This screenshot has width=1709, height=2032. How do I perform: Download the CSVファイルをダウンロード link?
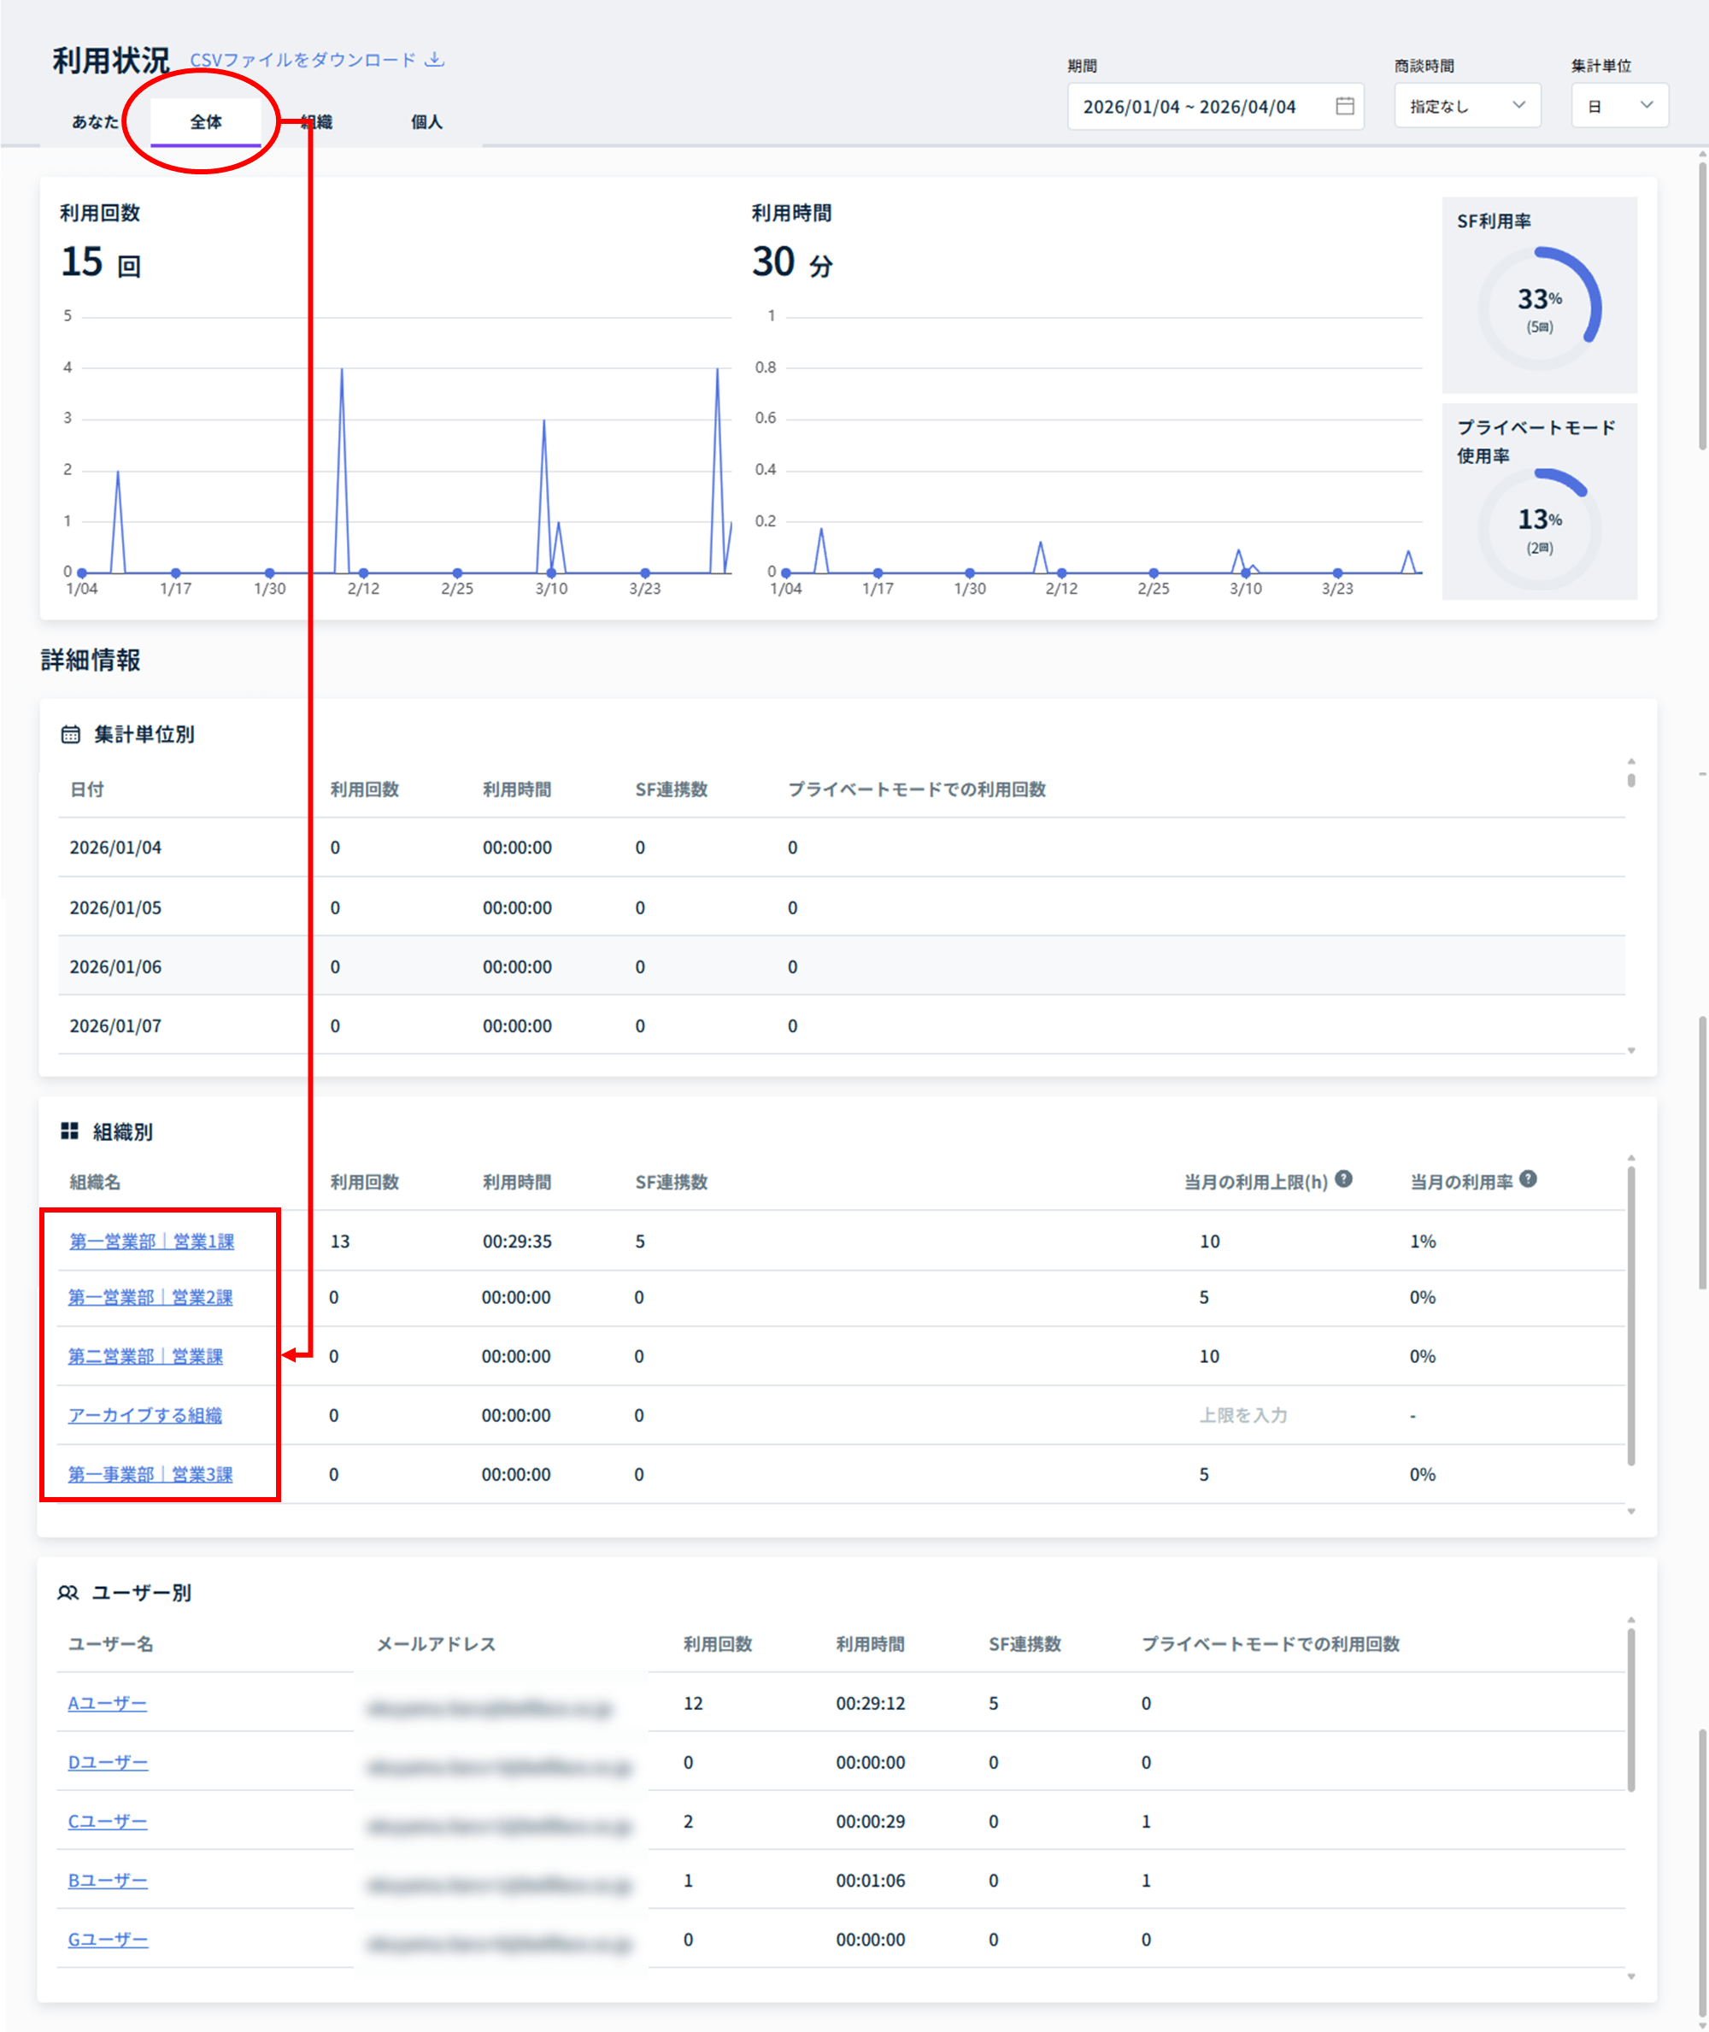click(x=302, y=60)
